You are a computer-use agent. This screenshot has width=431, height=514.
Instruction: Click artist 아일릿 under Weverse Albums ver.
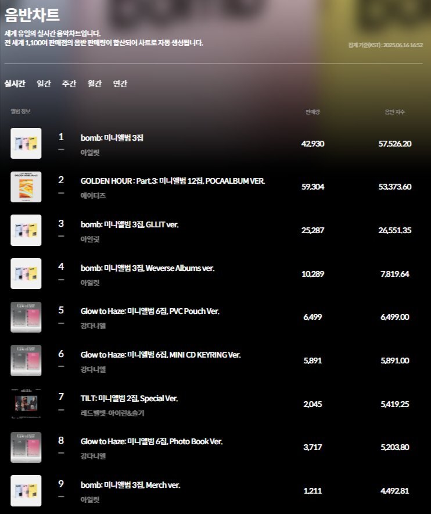(x=90, y=283)
